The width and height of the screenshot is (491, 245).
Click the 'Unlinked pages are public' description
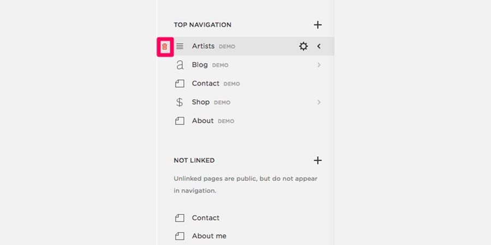(245, 185)
